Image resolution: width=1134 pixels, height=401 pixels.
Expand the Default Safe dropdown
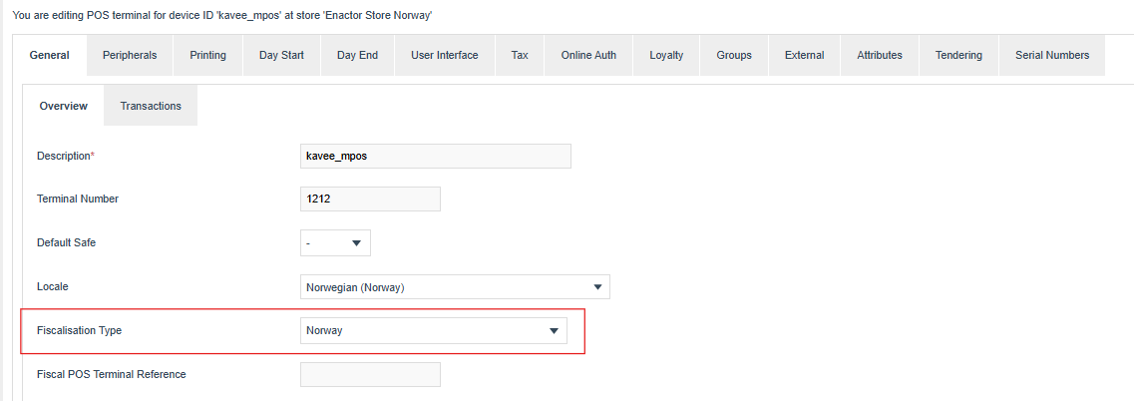(x=335, y=242)
